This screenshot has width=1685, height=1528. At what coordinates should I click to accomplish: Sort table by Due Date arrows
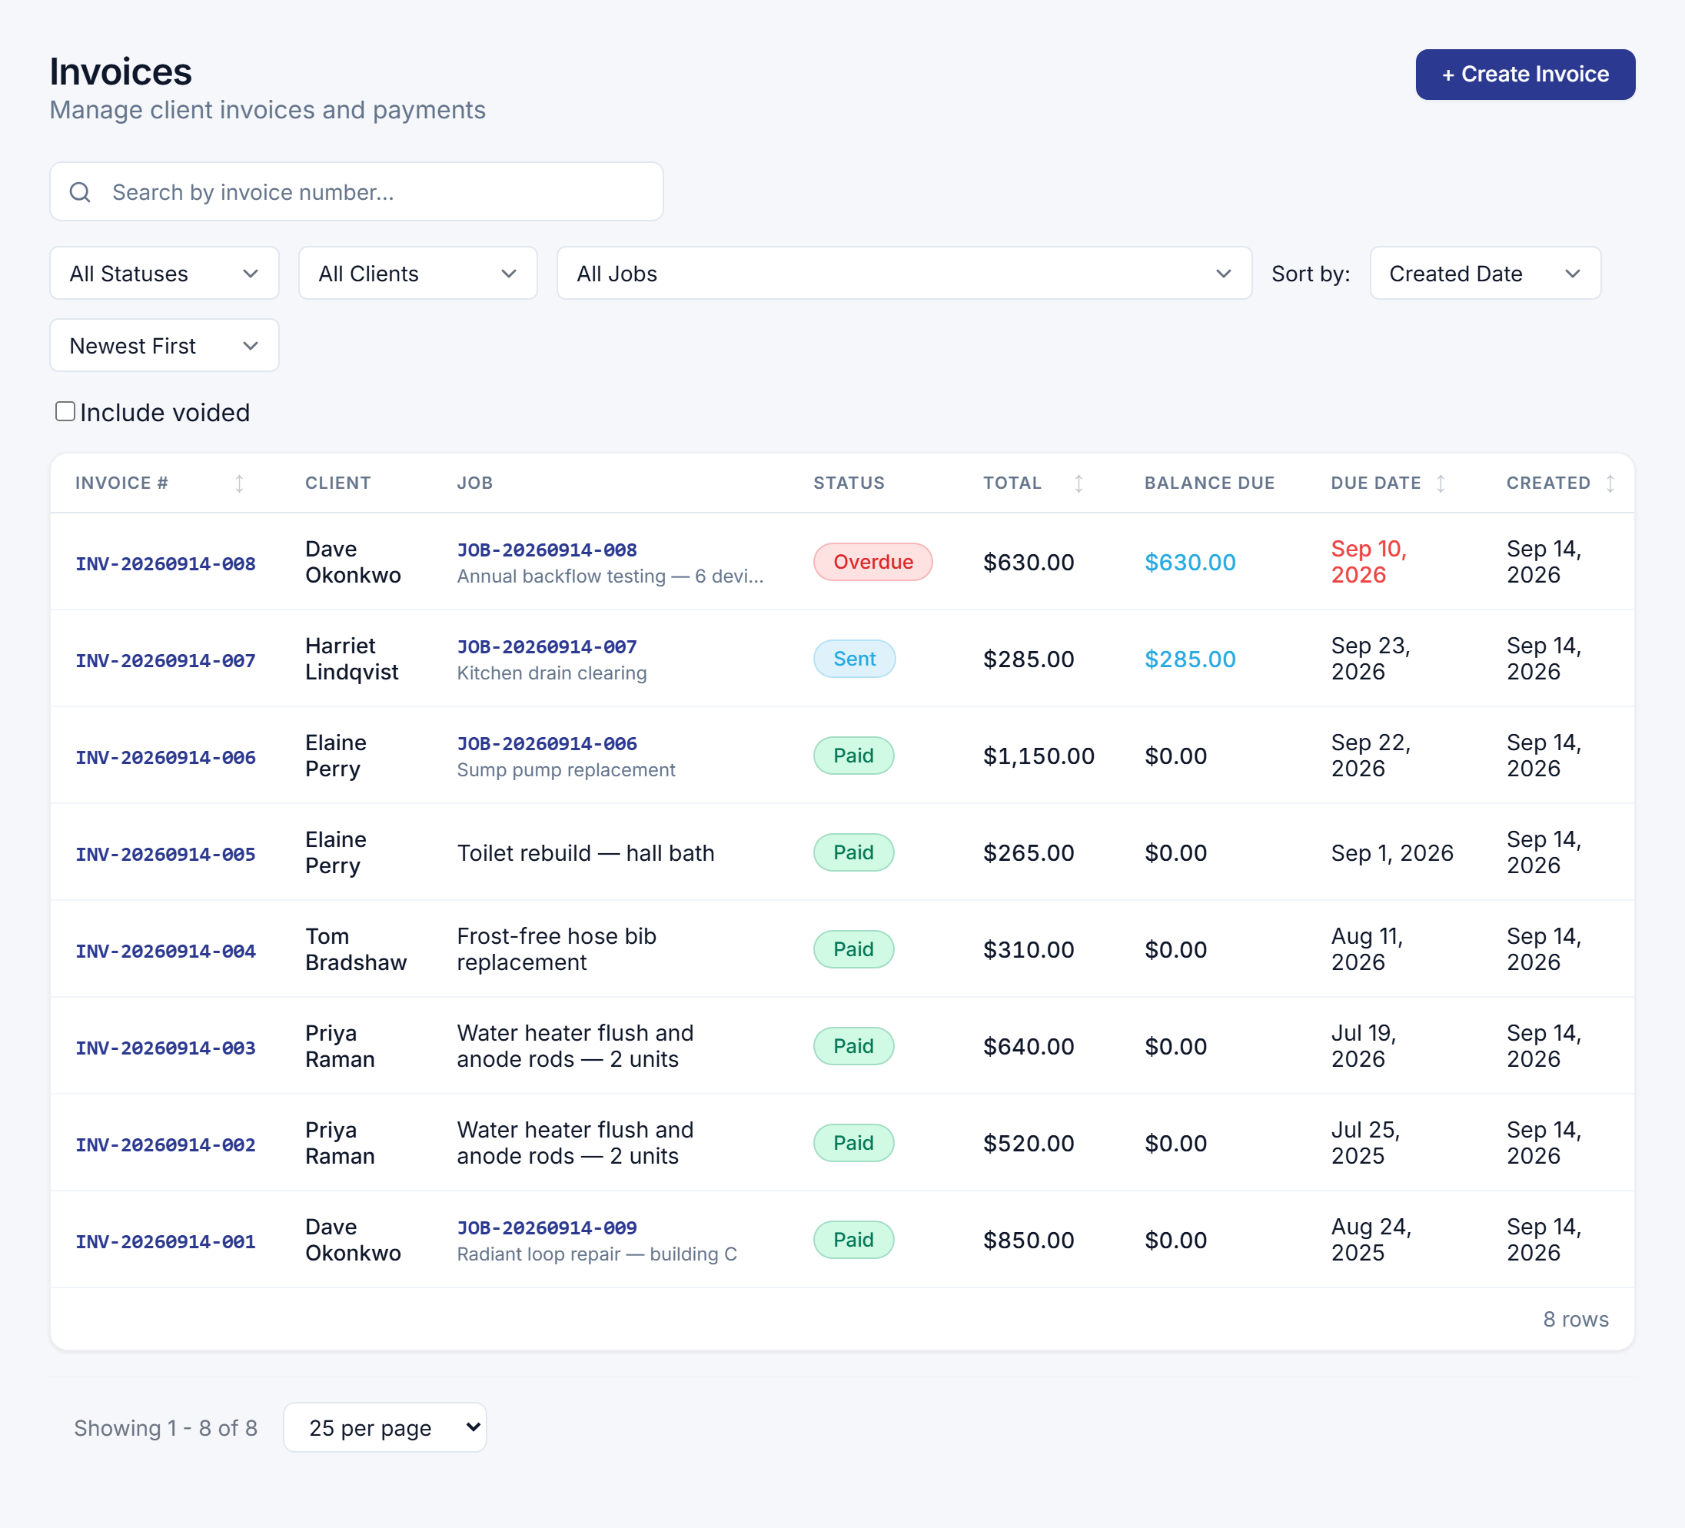pos(1440,483)
